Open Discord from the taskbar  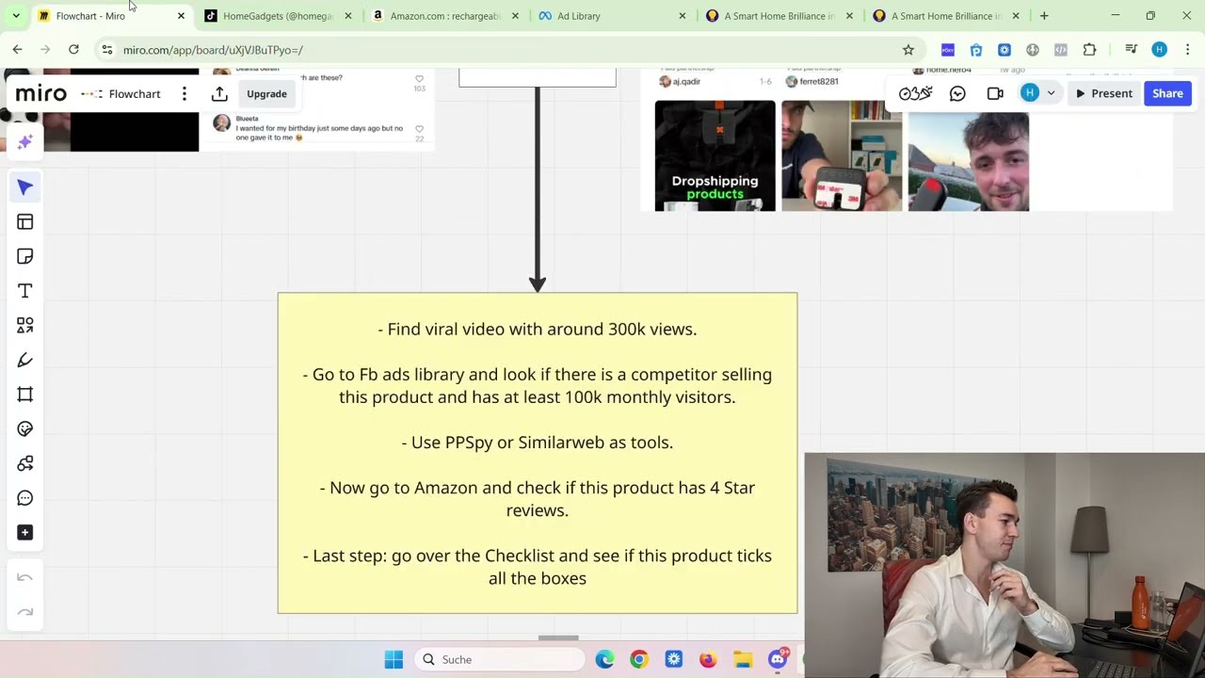(x=778, y=659)
